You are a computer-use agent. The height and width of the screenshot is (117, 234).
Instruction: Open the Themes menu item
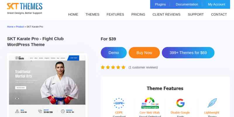pos(92,14)
